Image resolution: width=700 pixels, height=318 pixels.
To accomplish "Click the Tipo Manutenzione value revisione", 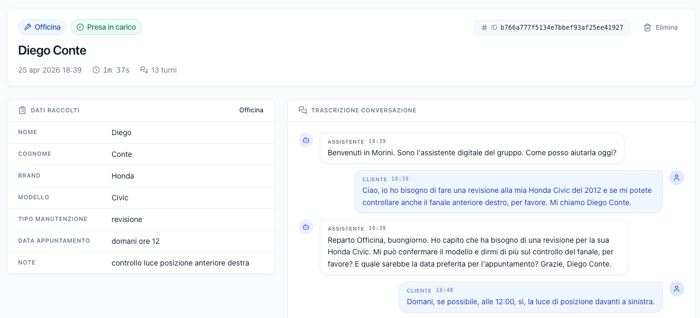I will [x=127, y=219].
